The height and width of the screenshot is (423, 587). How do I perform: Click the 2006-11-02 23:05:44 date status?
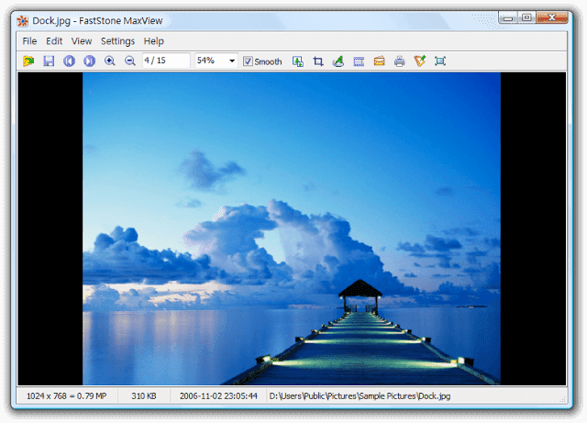pos(218,396)
